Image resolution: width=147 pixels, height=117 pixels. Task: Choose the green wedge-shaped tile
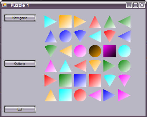click(51, 51)
